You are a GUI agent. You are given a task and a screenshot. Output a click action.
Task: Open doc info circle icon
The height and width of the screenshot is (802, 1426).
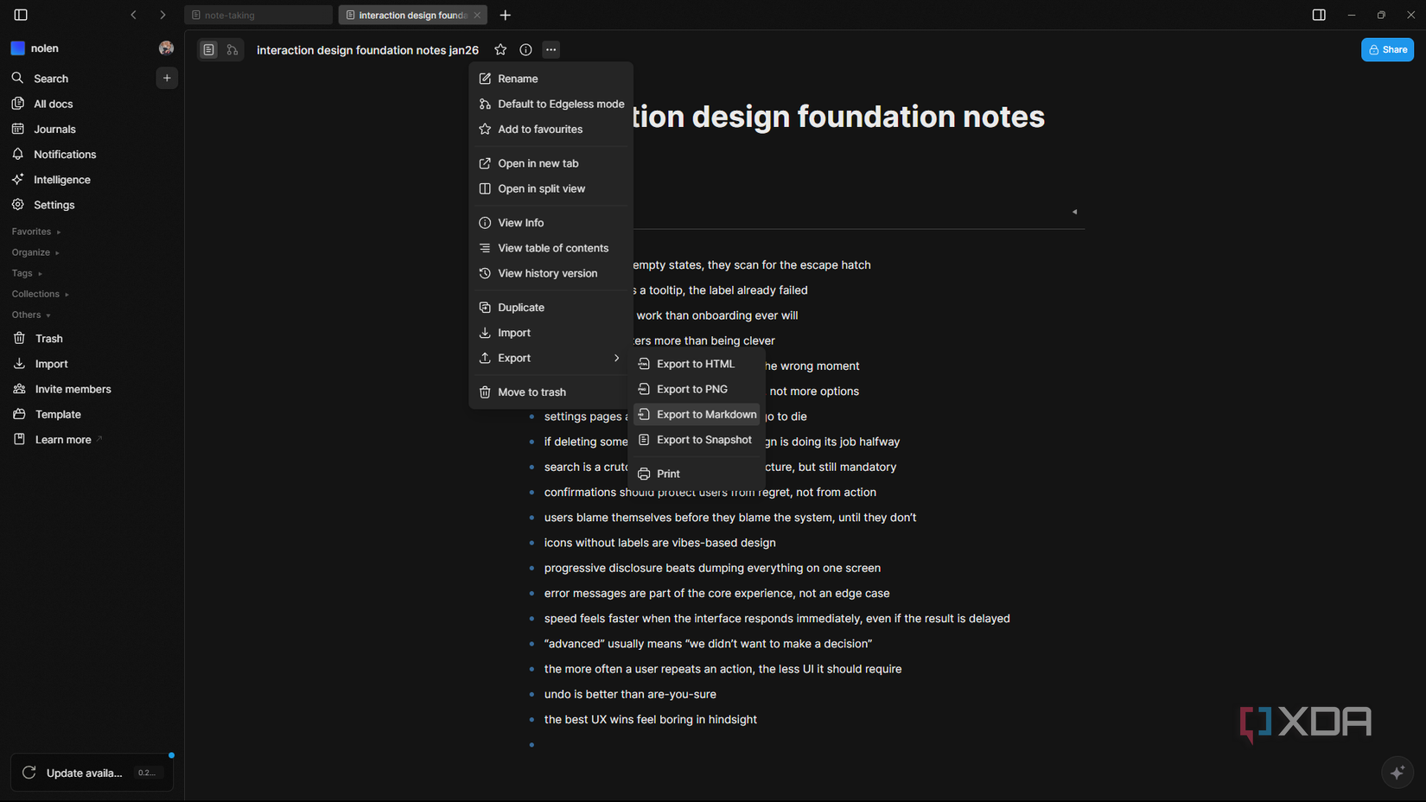(x=525, y=49)
